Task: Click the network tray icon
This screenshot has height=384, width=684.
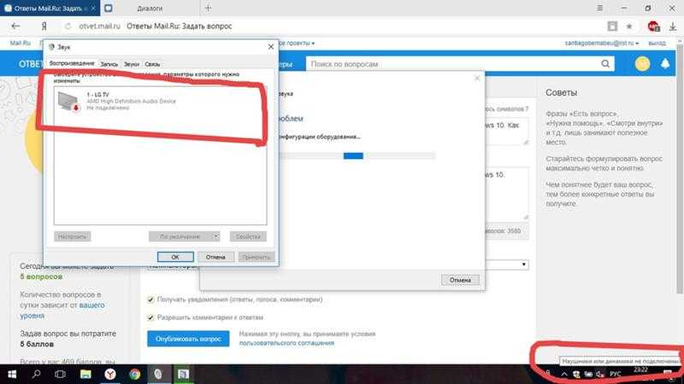Action: coord(588,374)
